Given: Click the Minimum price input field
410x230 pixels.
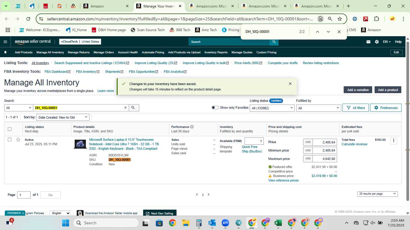Looking at the screenshot, I should (324, 151).
